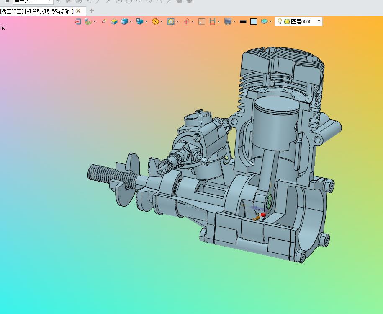Screen dimensions: 383x314
Task: Click the framed yellow object icon
Action: (171, 21)
